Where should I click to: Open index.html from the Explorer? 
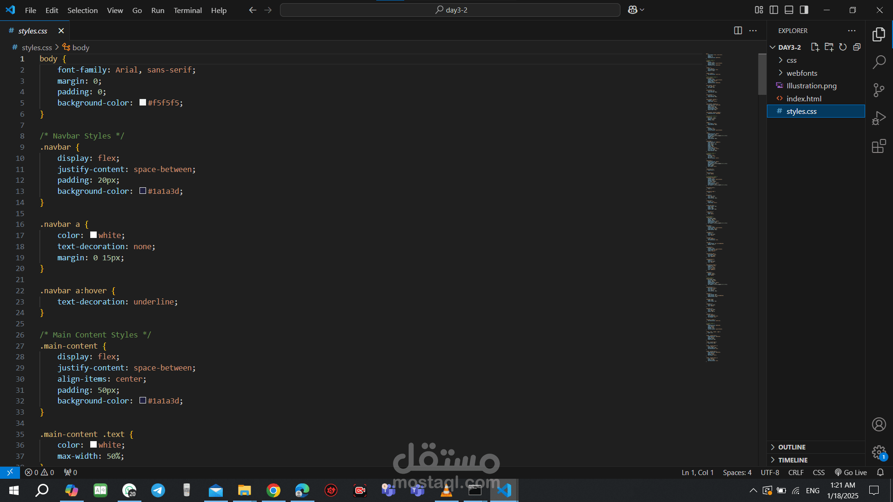coord(804,99)
